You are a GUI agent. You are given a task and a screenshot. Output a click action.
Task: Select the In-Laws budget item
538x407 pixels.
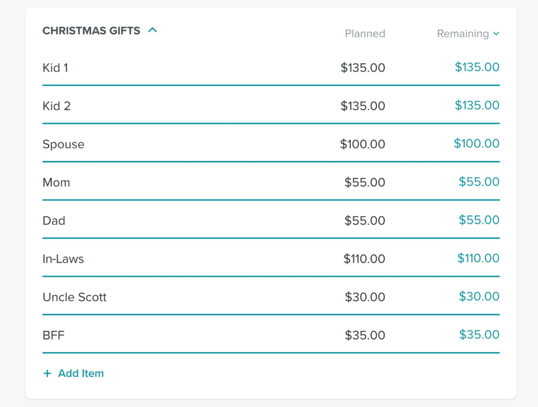click(x=63, y=259)
